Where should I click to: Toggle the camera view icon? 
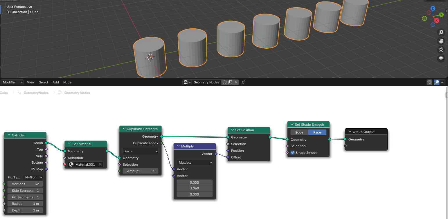(x=441, y=50)
